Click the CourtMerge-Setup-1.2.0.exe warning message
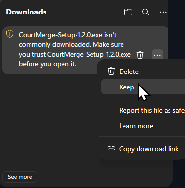 pyautogui.click(x=75, y=50)
